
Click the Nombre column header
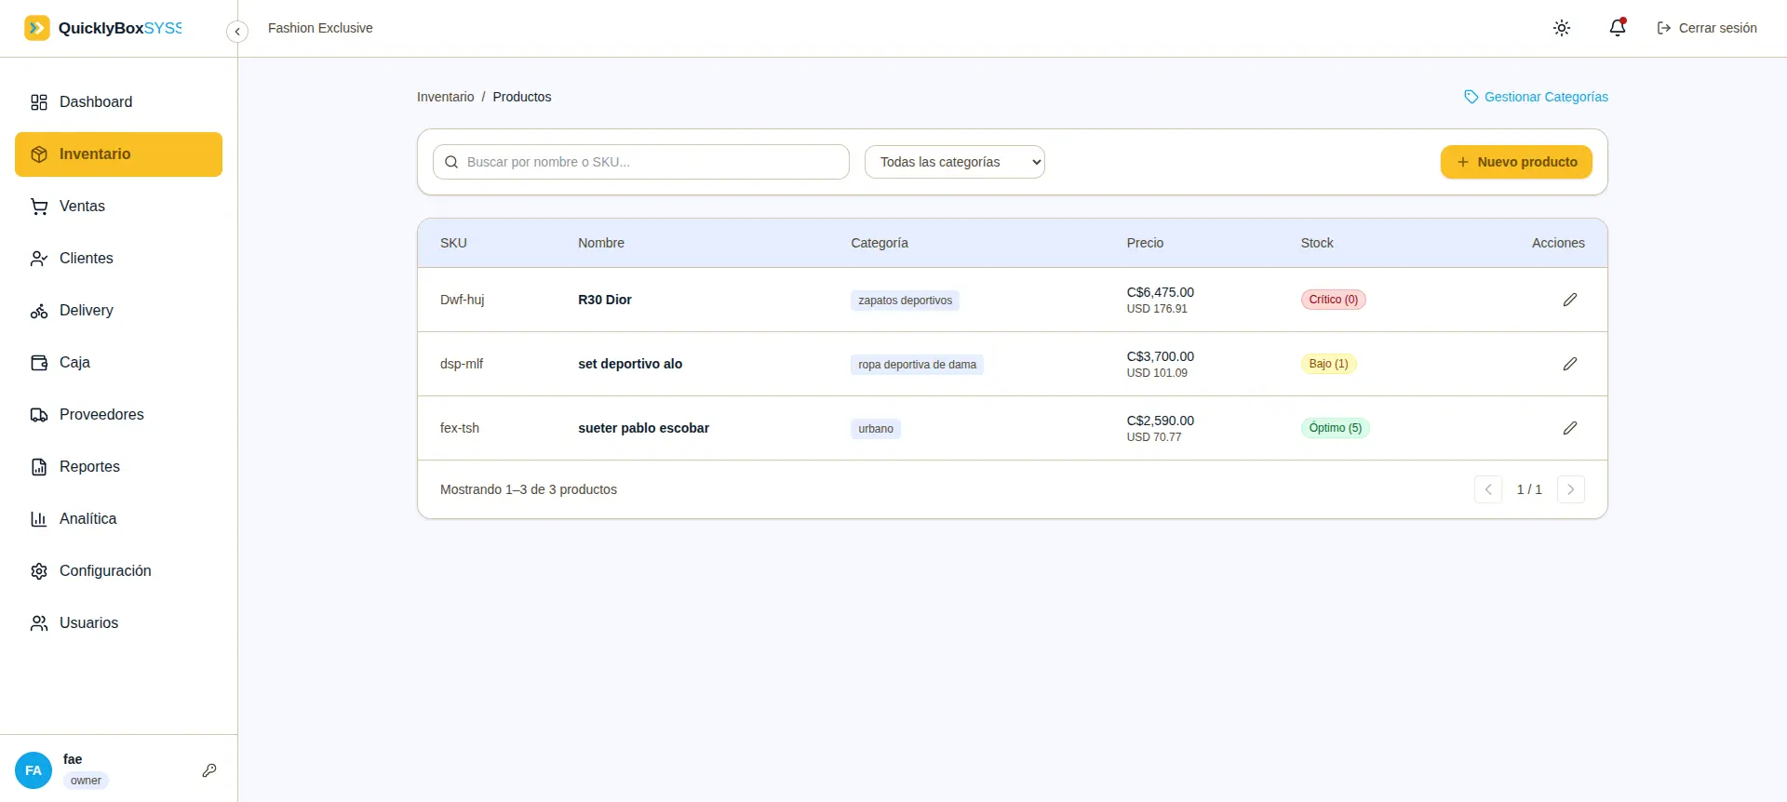click(601, 243)
